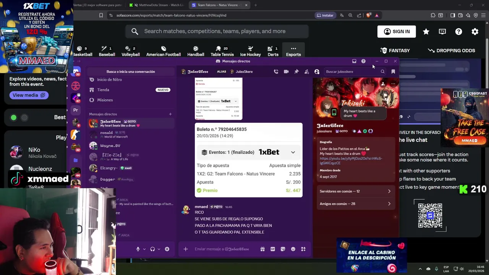The image size is (489, 275).
Task: Open the sticker picker
Action: click(283, 249)
